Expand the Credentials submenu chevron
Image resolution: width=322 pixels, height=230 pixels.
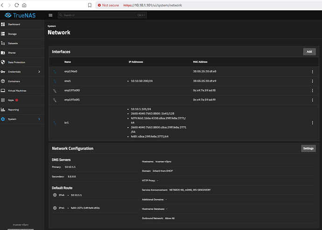coord(39,72)
